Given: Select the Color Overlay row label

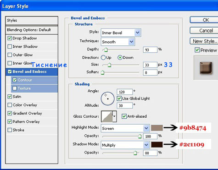Looking at the screenshot, I should (x=25, y=105).
